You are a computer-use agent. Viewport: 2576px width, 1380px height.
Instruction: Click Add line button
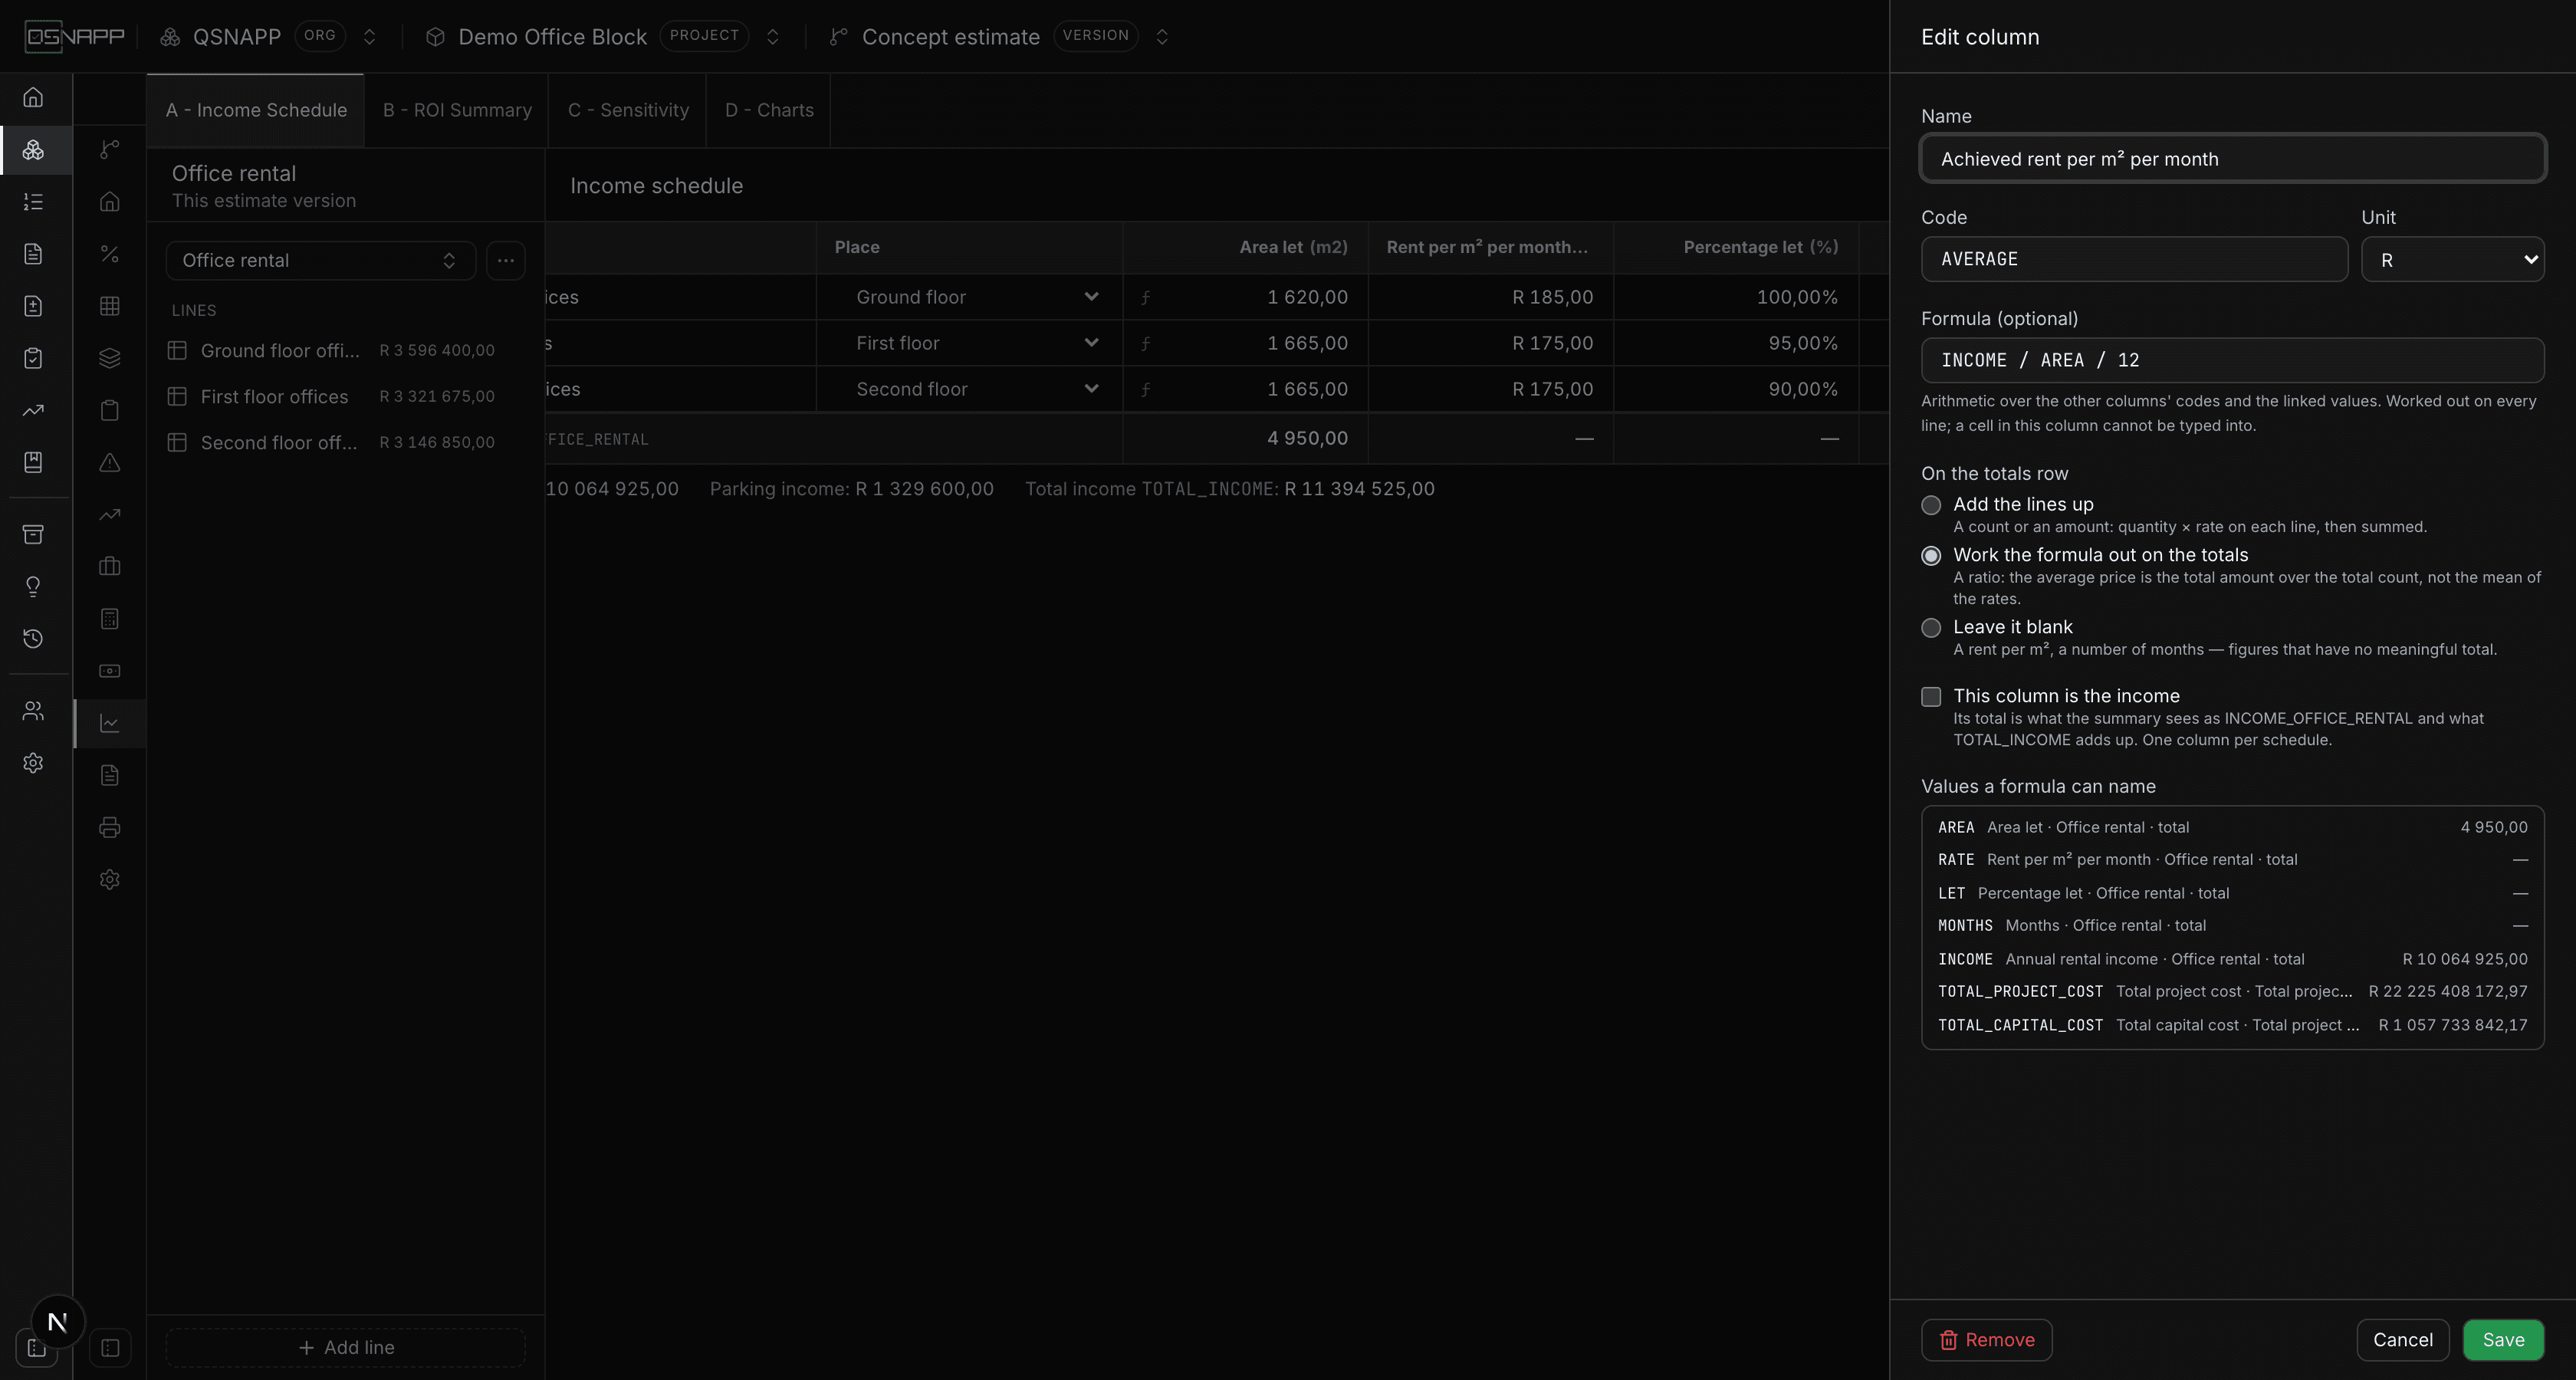tap(346, 1347)
